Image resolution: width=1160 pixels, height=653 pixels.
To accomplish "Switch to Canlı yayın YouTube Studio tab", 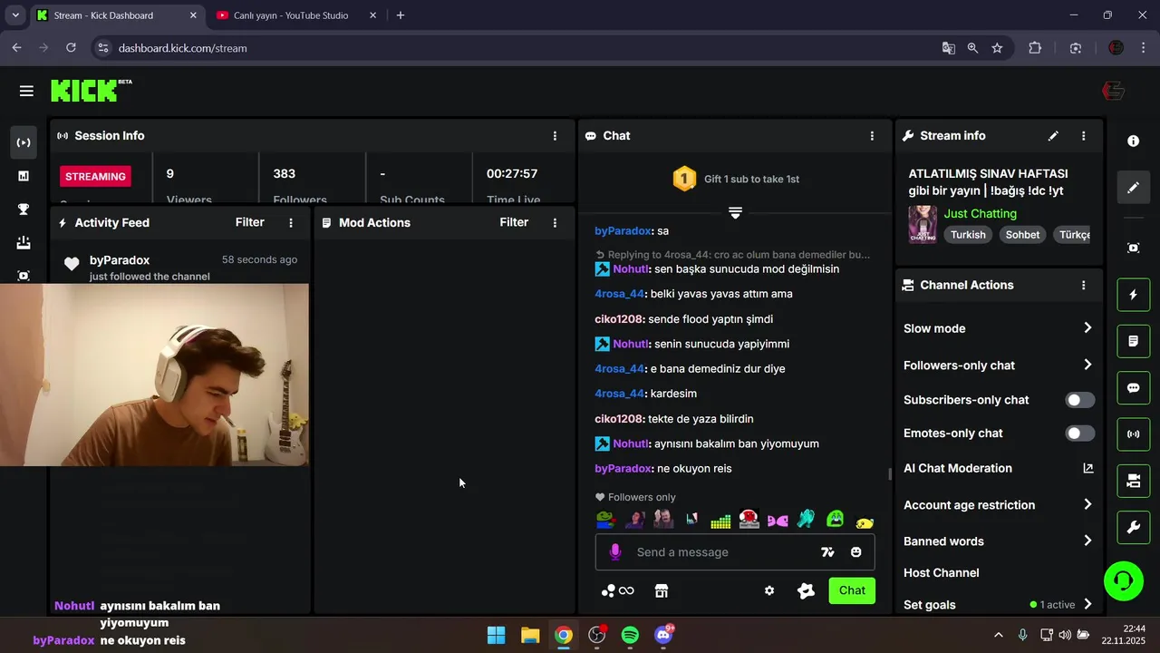I will click(297, 15).
